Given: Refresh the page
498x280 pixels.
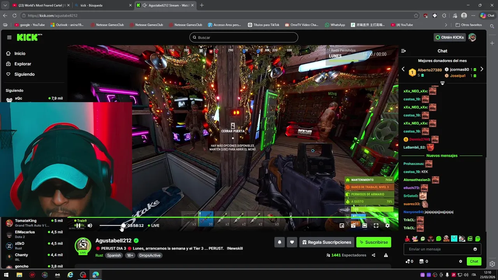Looking at the screenshot, I should point(14,16).
